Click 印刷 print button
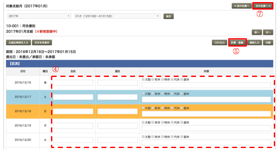The image size is (278, 153). (268, 43)
